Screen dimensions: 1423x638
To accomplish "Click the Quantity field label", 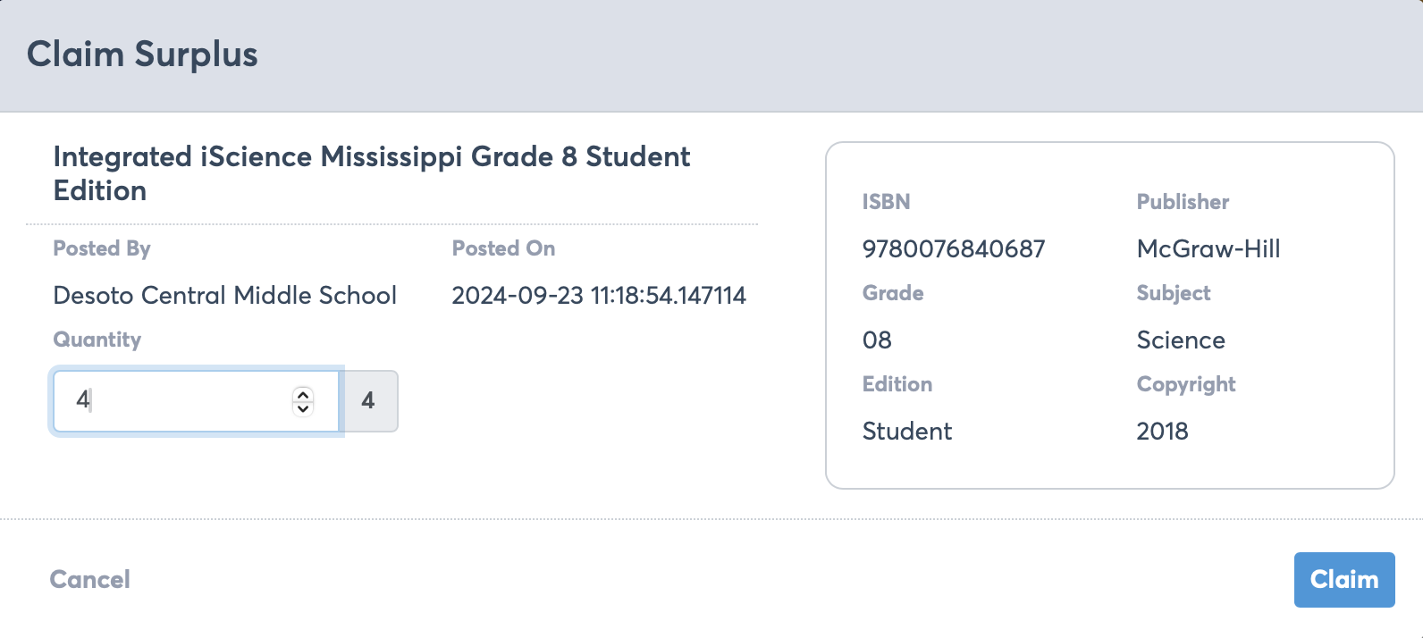I will 97,339.
